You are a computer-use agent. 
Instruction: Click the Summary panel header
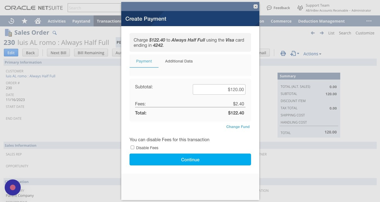pos(309,76)
